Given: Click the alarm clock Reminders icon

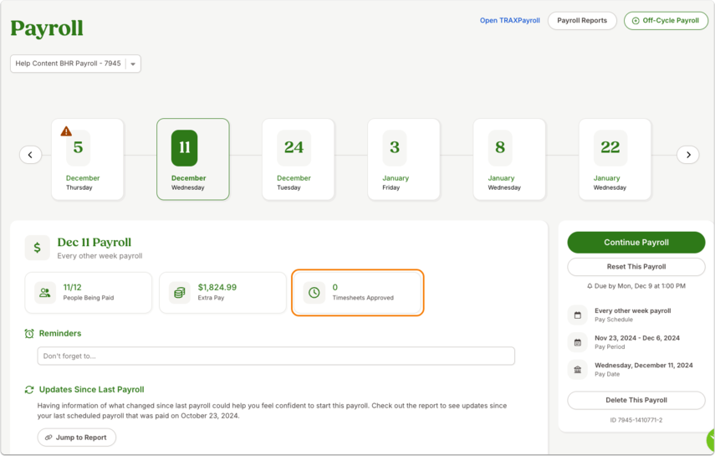Looking at the screenshot, I should point(29,334).
